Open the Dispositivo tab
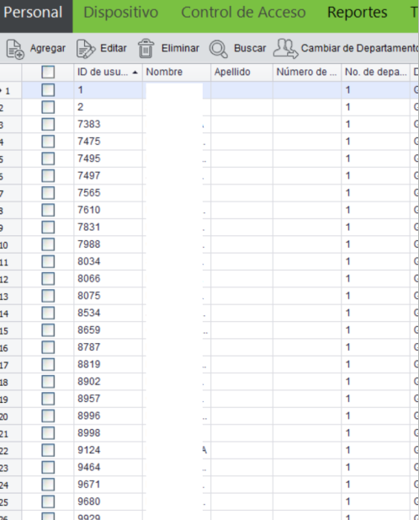The image size is (419, 520). coord(121,13)
